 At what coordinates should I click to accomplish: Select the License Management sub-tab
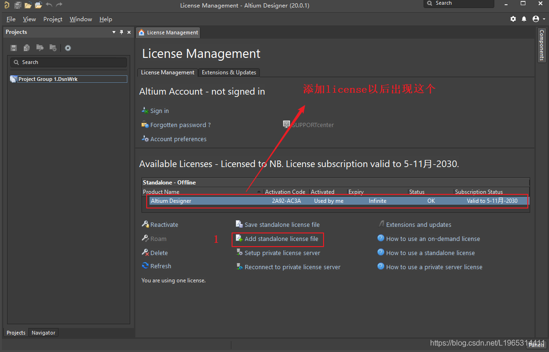(167, 72)
